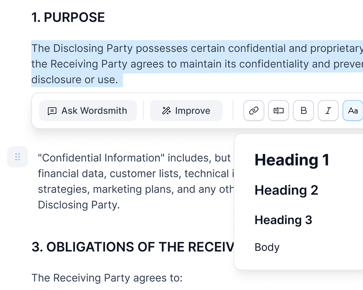This screenshot has height=290, width=363.
Task: Click the insert link icon
Action: [x=254, y=111]
